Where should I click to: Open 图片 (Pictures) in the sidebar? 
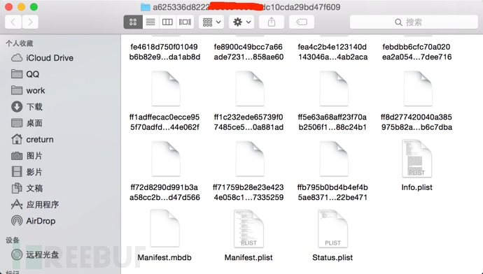point(27,156)
